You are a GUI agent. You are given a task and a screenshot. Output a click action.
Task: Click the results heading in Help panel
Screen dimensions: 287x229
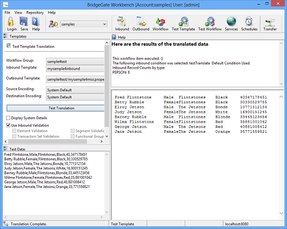tap(160, 44)
